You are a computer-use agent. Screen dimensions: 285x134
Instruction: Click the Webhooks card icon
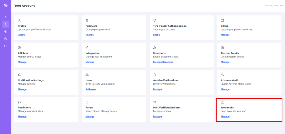[222, 102]
